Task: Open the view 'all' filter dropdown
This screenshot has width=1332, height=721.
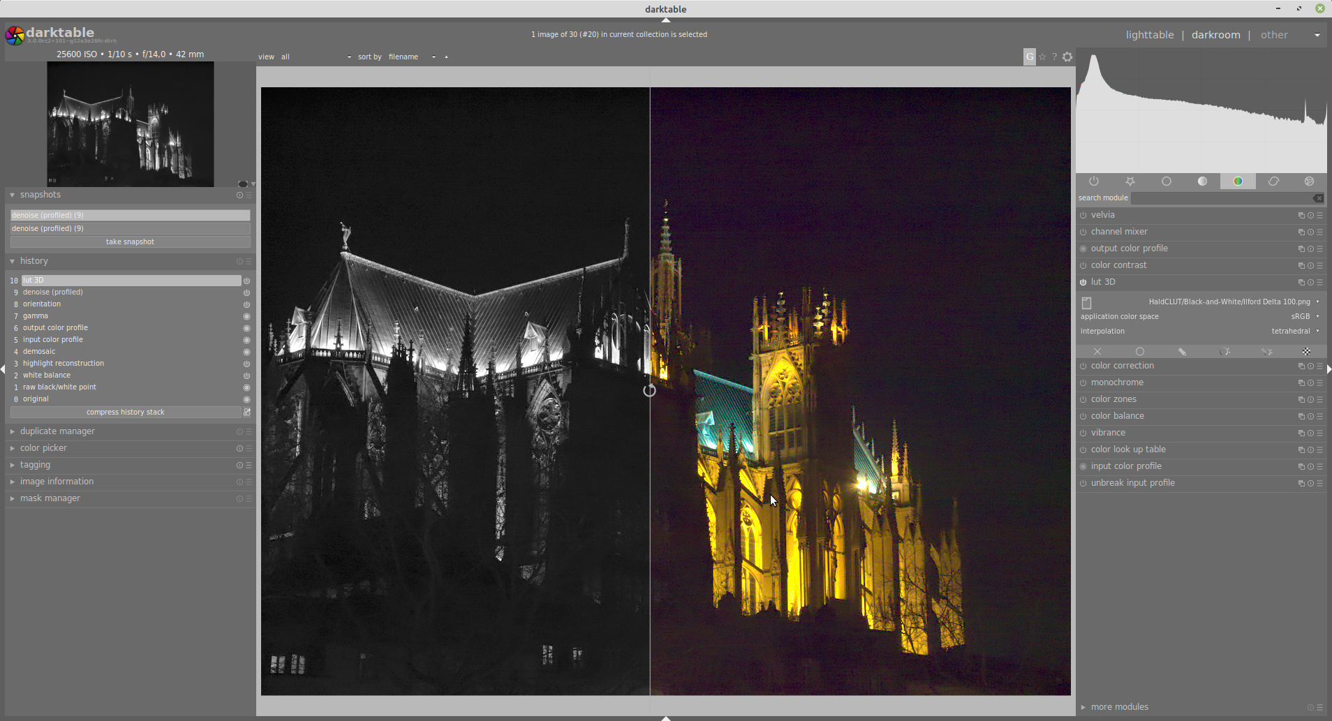Action: click(316, 57)
